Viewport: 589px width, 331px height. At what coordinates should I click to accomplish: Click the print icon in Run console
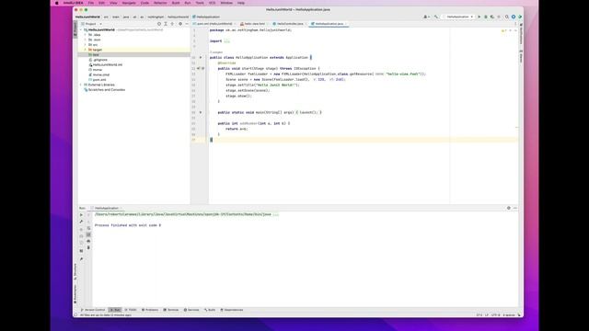pos(88,241)
